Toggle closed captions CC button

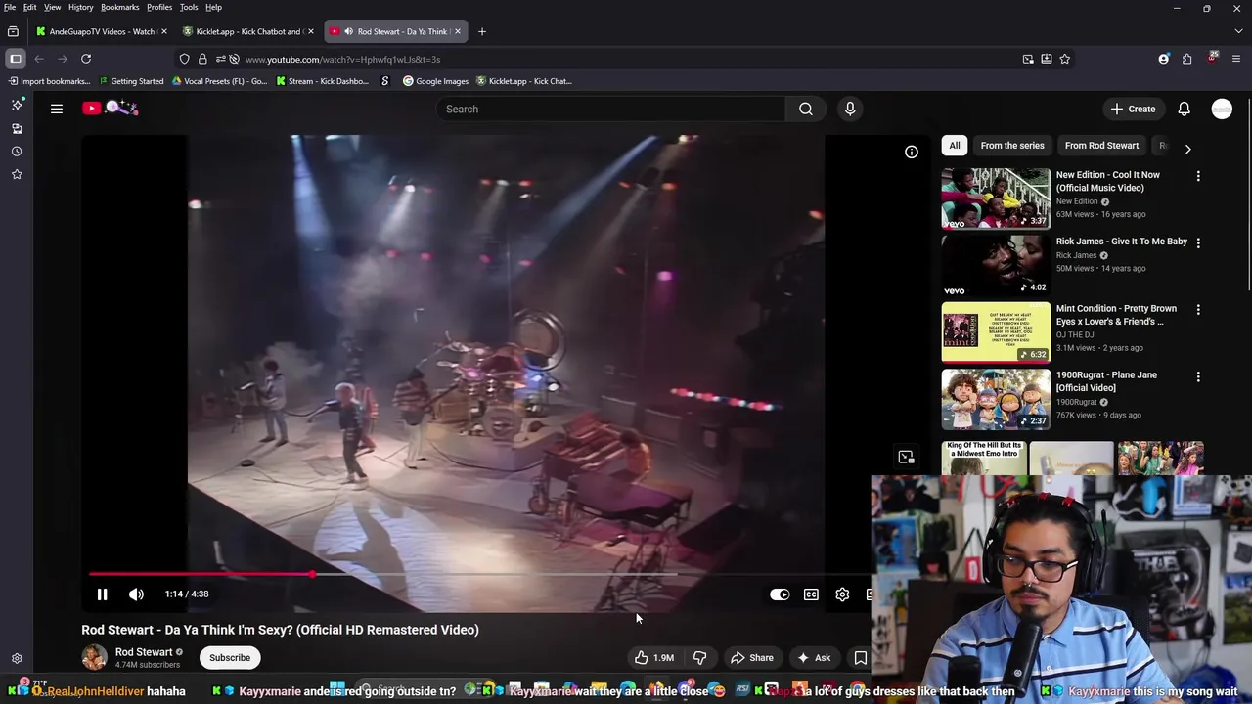pos(811,594)
